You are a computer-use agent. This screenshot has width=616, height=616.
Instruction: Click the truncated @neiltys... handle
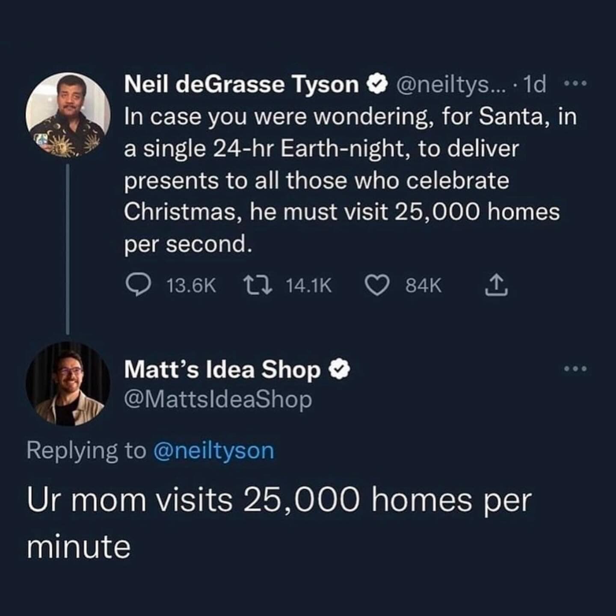451,84
